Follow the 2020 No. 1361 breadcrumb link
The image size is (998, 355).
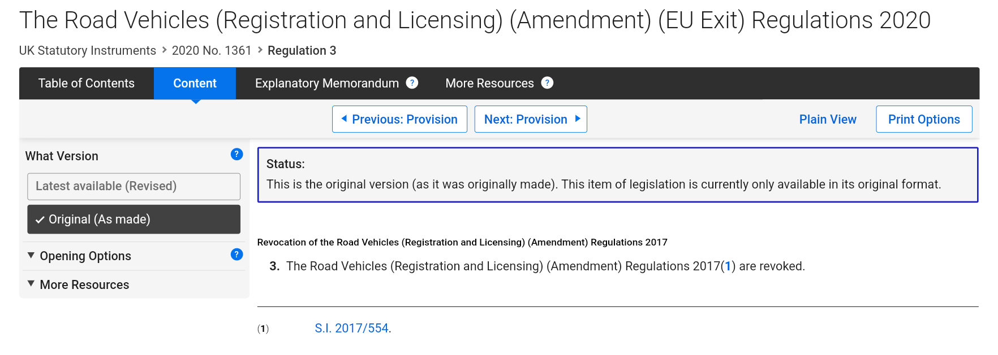[x=211, y=50]
